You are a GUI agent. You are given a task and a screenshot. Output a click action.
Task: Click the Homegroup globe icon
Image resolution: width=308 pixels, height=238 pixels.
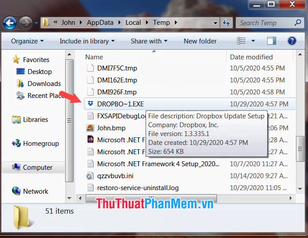click(x=16, y=143)
